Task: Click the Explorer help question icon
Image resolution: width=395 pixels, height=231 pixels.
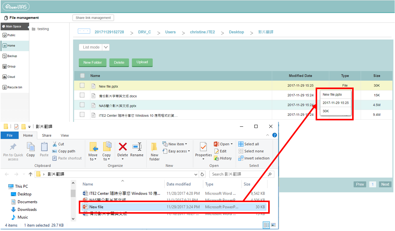Action: tap(275, 135)
